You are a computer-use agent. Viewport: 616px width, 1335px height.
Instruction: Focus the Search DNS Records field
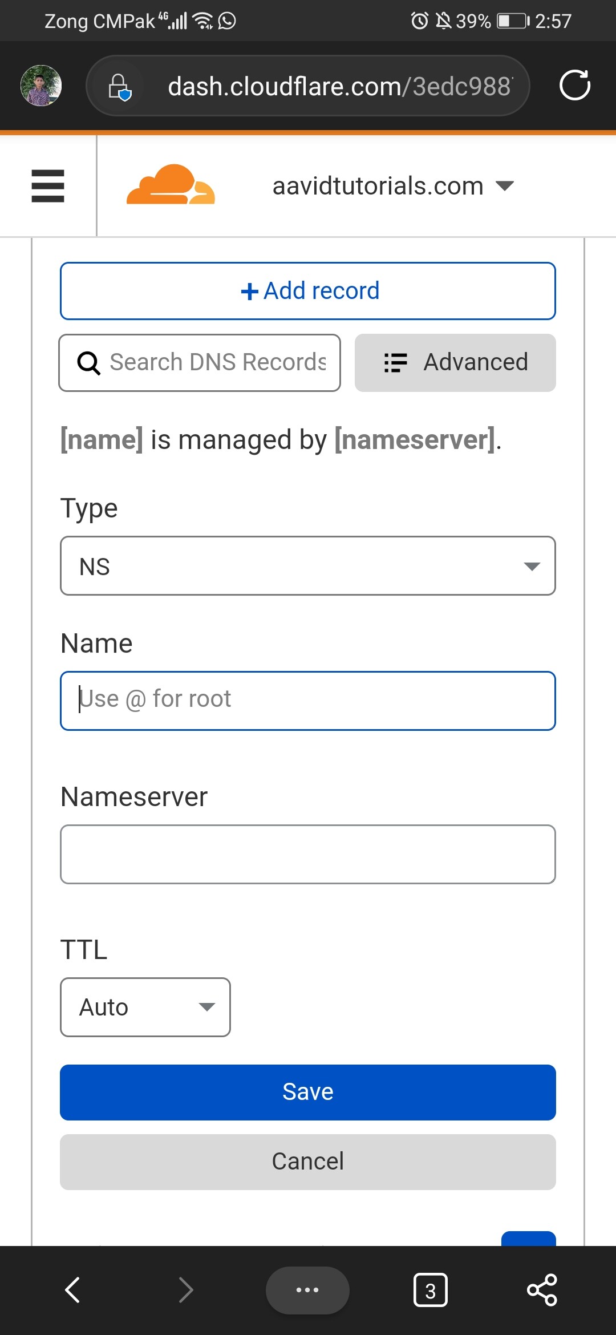(x=200, y=363)
